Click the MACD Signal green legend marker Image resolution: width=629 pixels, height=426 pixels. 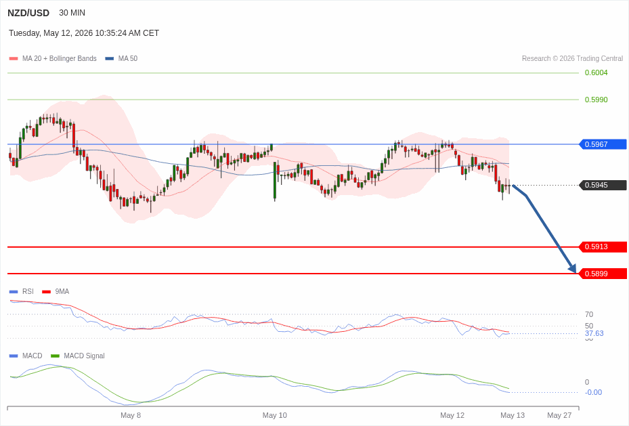(55, 356)
